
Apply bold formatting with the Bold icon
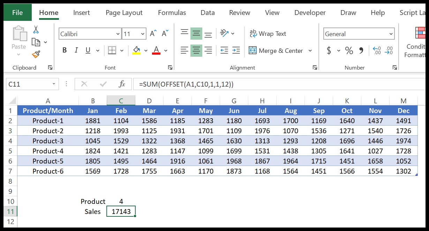(64, 50)
